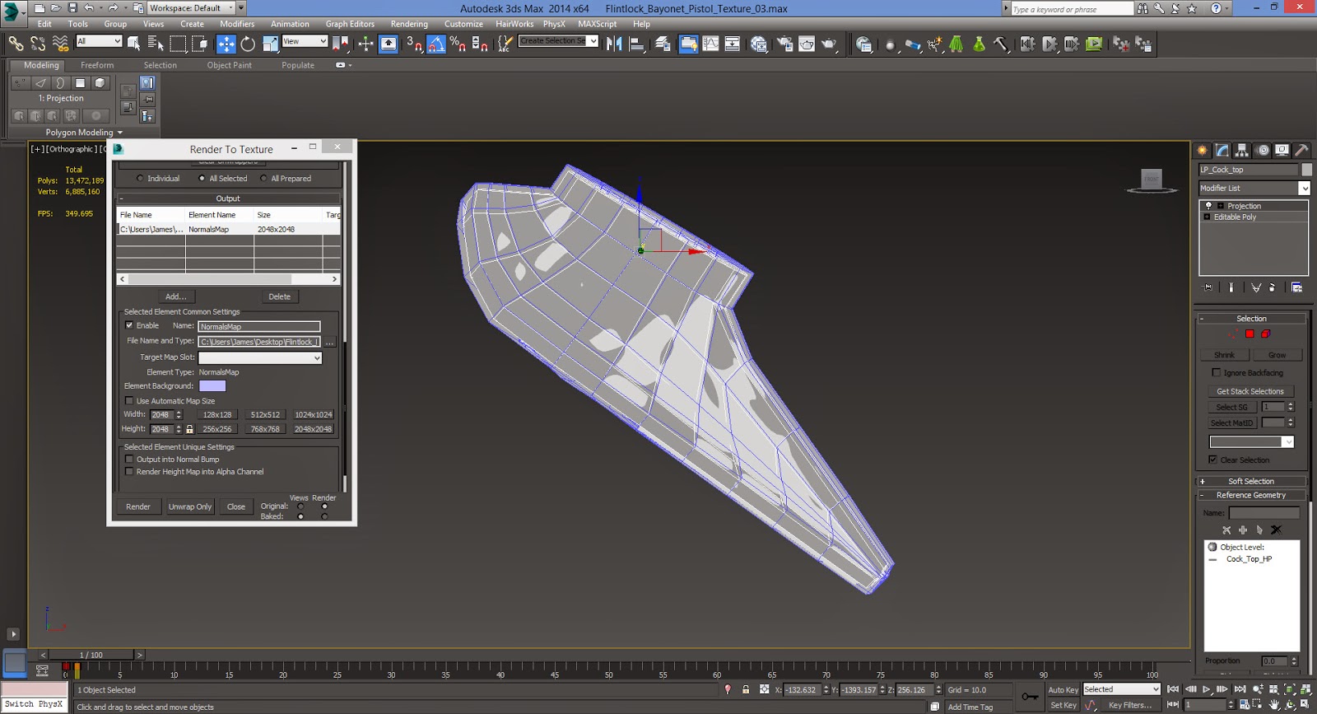This screenshot has height=714, width=1317.
Task: Open the Utilities hammer panel tab
Action: (1301, 150)
